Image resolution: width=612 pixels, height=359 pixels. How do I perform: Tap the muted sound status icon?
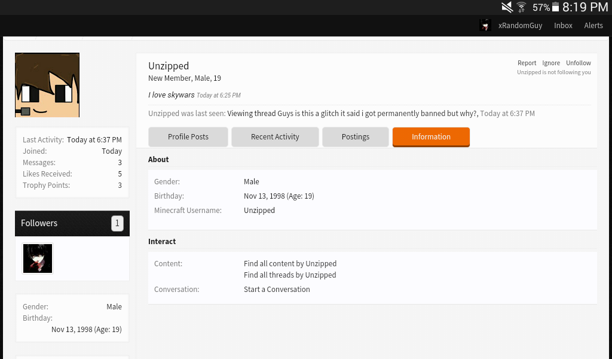[x=507, y=7]
